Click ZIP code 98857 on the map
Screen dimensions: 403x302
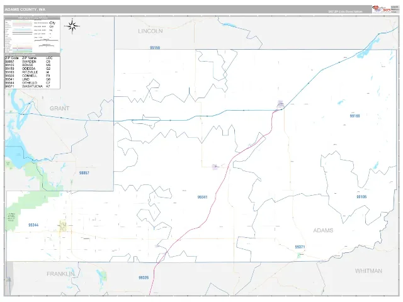click(84, 173)
